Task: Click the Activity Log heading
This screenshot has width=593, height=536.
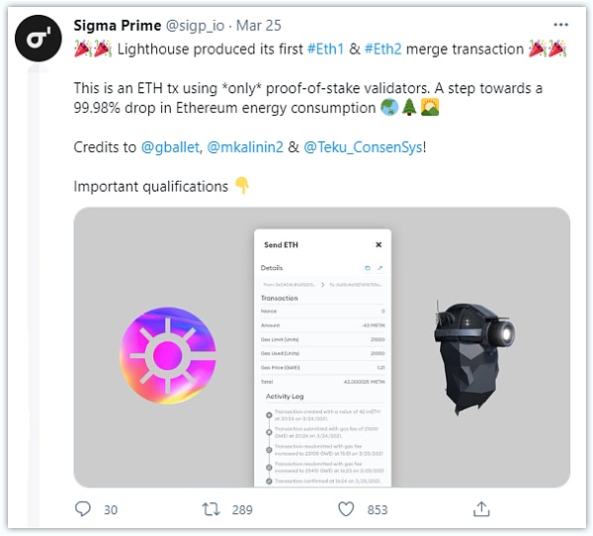Action: (x=288, y=397)
